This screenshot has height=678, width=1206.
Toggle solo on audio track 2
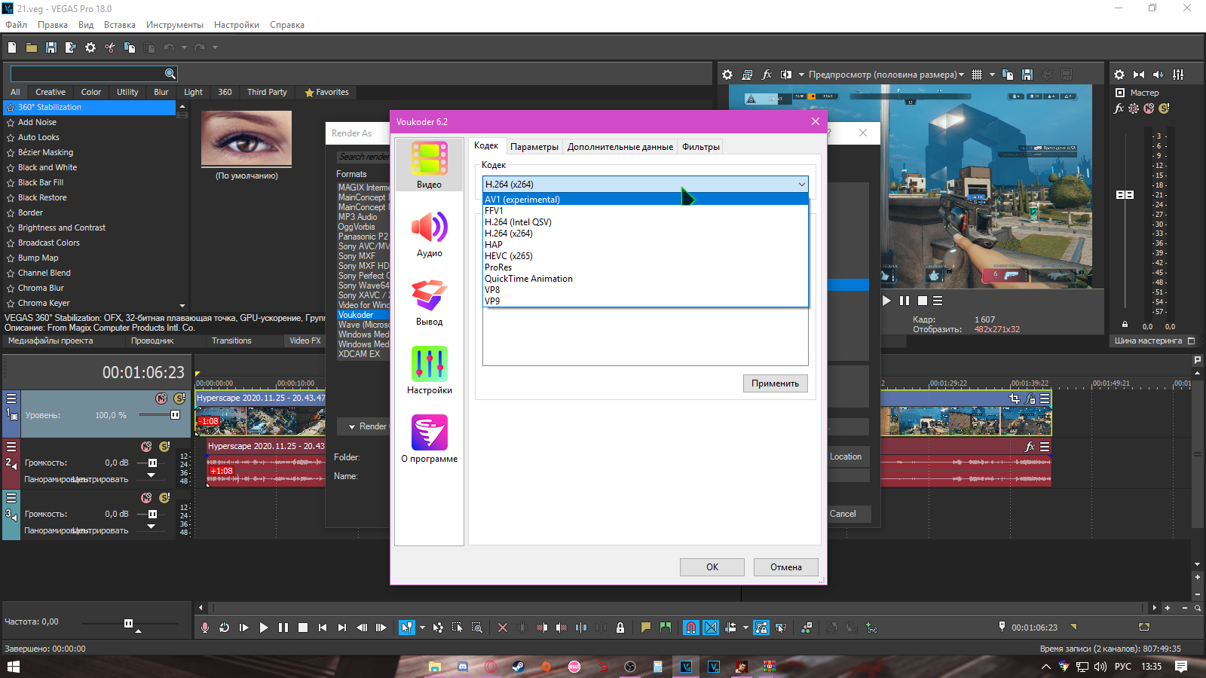[164, 447]
